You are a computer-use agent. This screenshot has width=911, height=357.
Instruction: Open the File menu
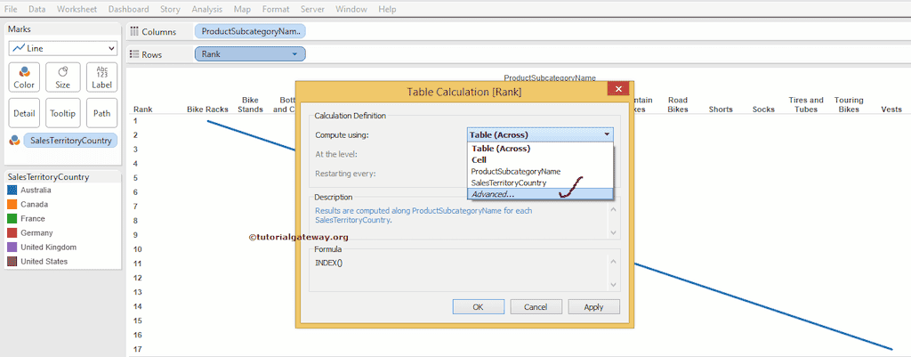tap(11, 9)
